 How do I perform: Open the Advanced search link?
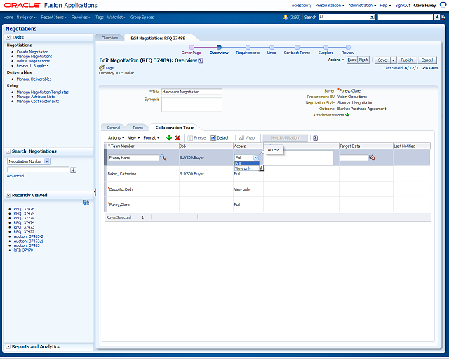pos(15,176)
